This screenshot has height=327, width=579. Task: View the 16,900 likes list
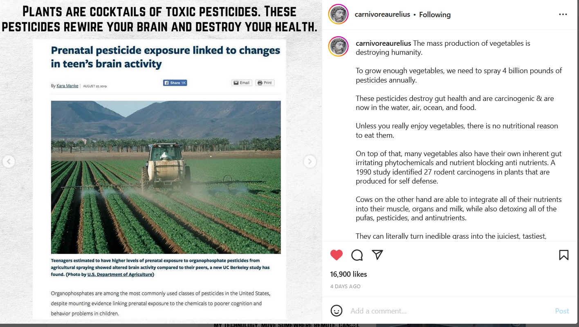tap(348, 274)
